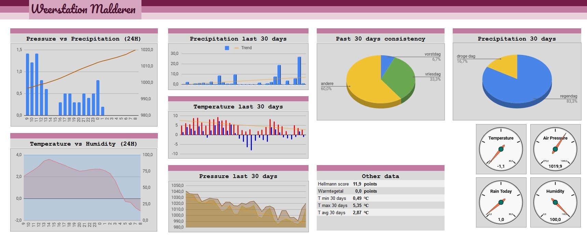Select the Temperature vs Humidity (24H) heading
This screenshot has height=236, width=587.
click(84, 144)
